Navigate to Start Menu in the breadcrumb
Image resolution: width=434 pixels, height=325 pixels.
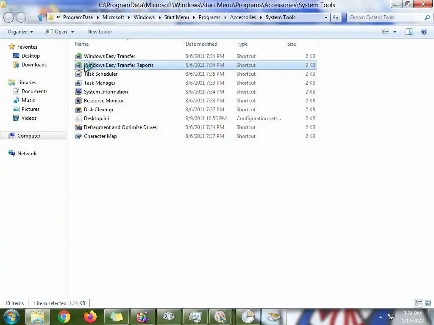point(177,17)
